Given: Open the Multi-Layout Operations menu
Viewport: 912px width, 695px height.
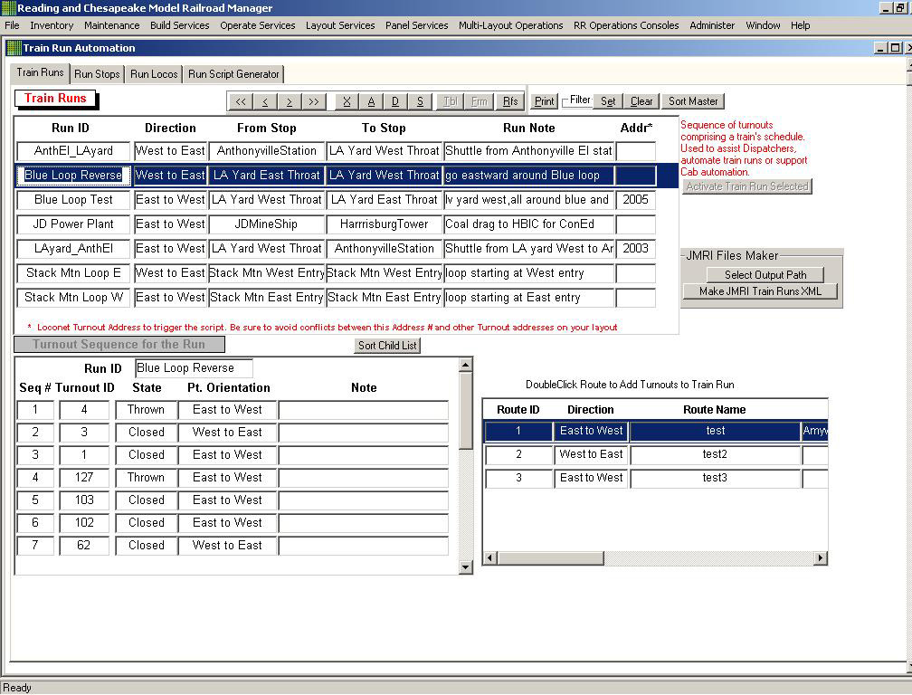Looking at the screenshot, I should [x=510, y=25].
